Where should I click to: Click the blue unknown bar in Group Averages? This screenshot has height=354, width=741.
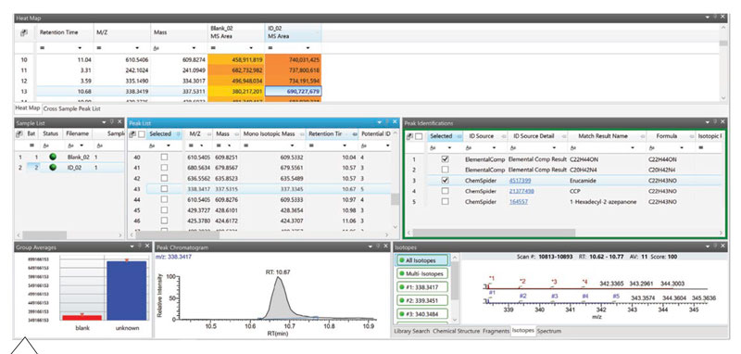point(126,290)
